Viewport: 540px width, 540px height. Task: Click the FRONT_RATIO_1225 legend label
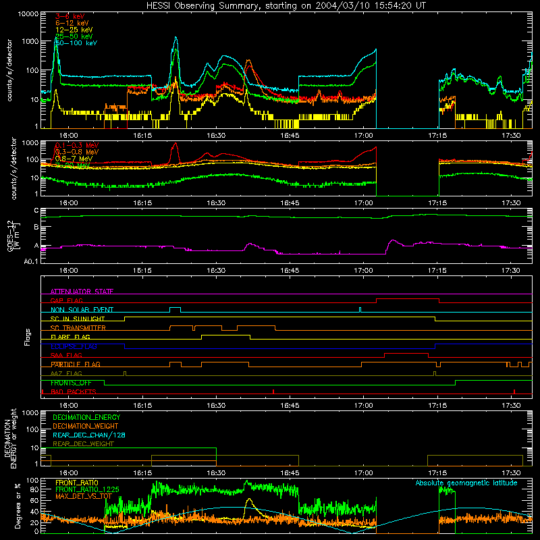[87, 489]
